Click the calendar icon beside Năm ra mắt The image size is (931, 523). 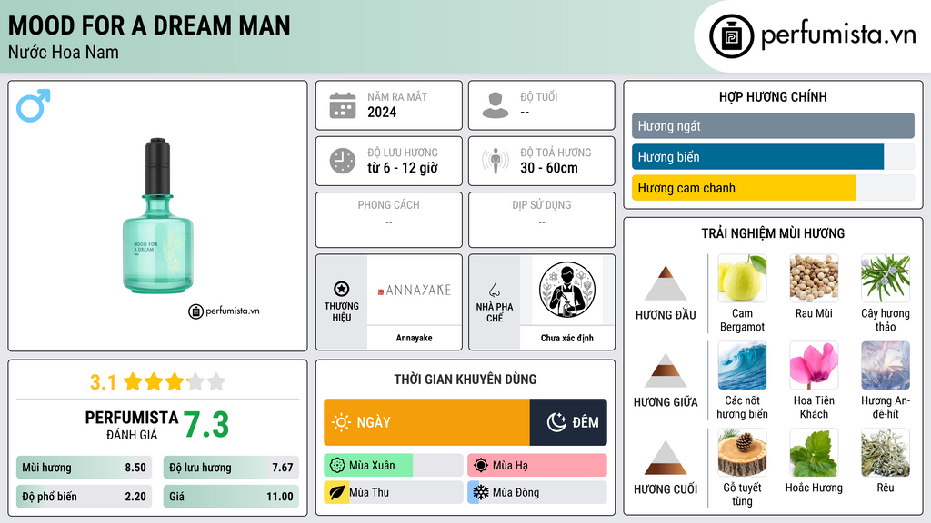coord(343,105)
